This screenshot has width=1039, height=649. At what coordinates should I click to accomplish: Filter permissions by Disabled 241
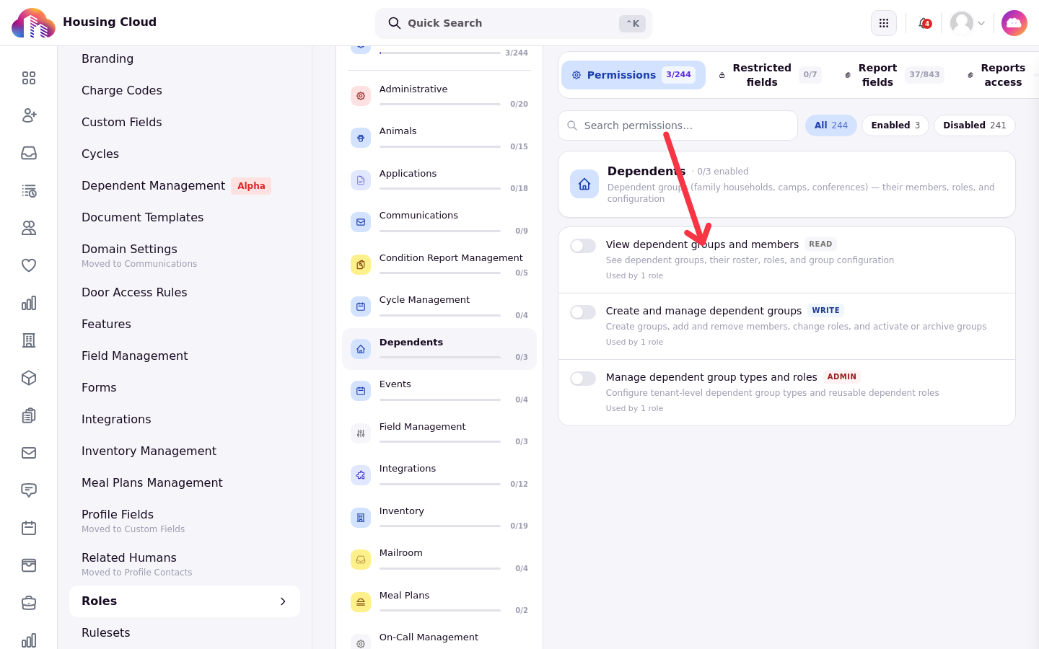tap(975, 125)
